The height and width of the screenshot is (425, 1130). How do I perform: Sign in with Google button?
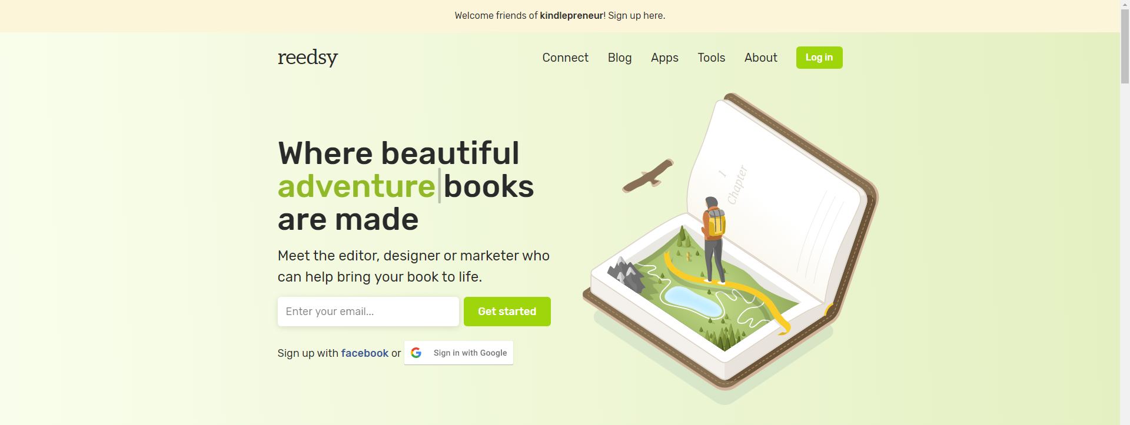(x=458, y=353)
